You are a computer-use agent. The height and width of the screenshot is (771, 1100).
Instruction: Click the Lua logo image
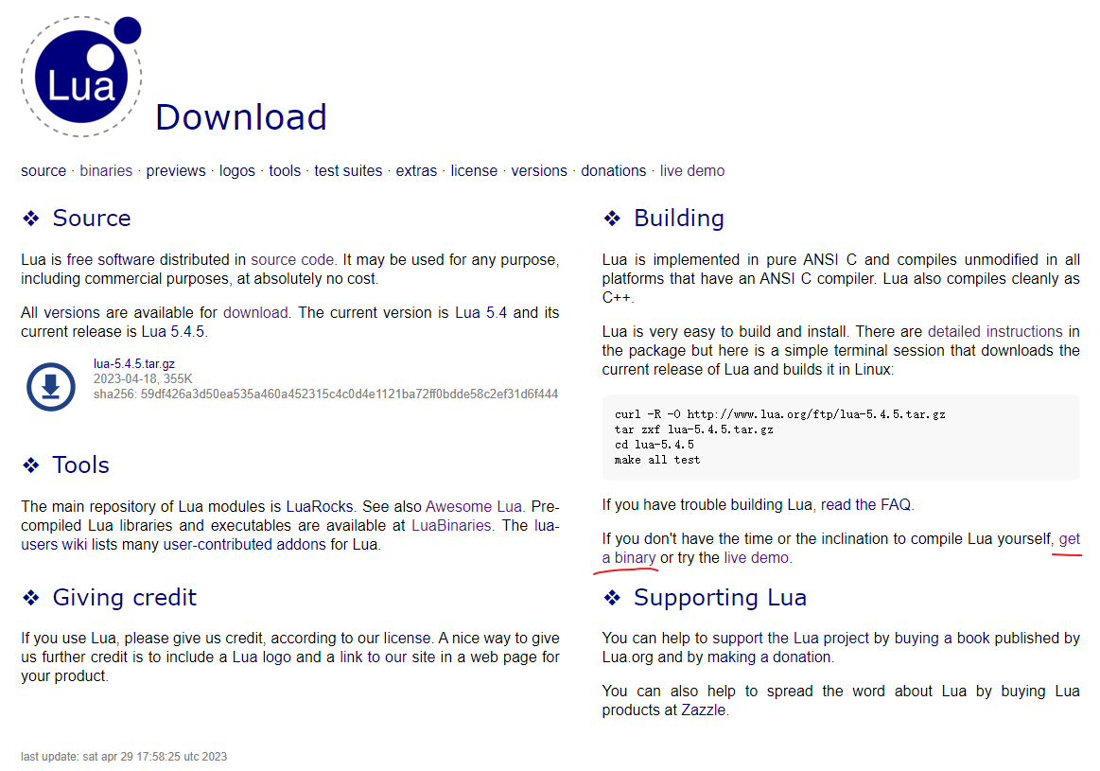81,74
